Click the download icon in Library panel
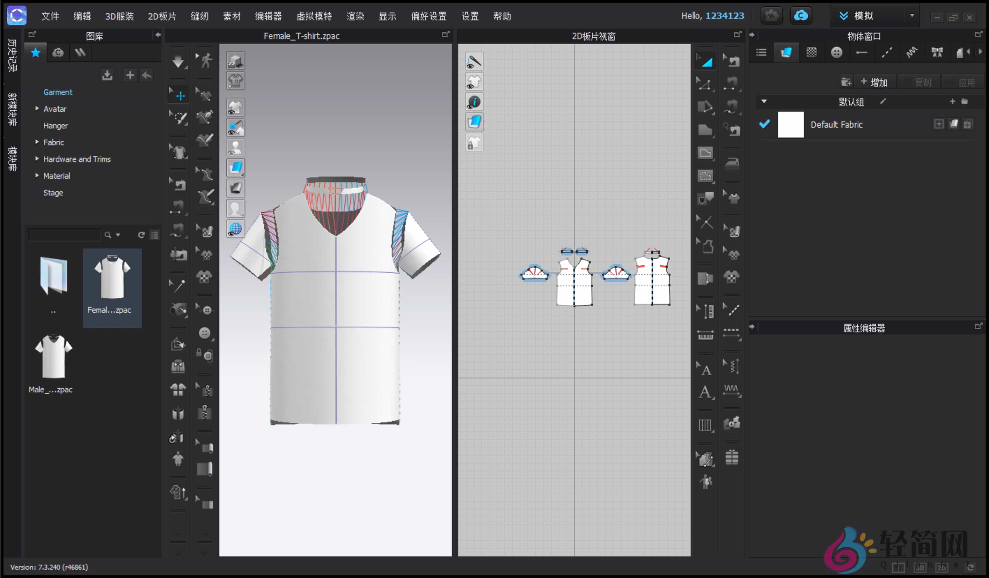Viewport: 989px width, 578px height. (107, 75)
